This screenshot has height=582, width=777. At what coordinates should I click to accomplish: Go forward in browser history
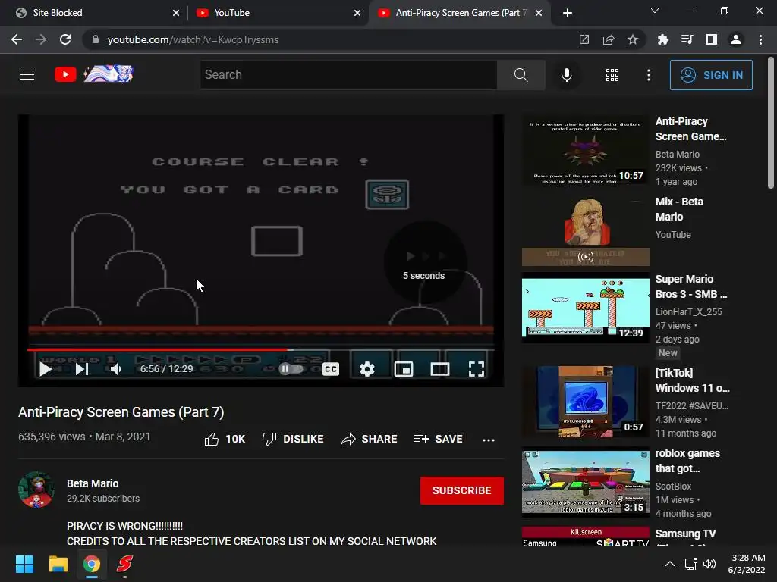[41, 39]
